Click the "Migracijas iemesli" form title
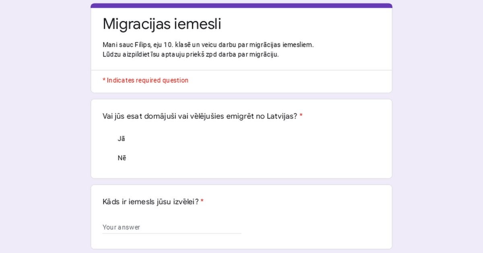The width and height of the screenshot is (483, 253). click(x=162, y=24)
